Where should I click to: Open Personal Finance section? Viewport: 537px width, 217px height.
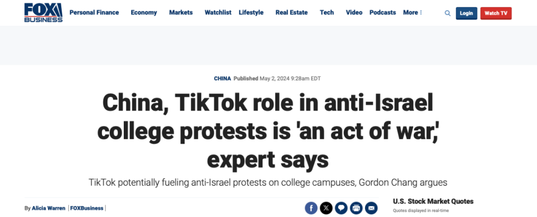coord(94,12)
